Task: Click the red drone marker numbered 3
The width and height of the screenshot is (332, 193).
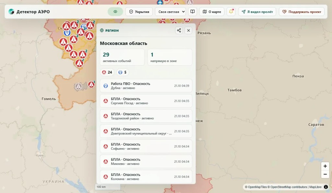Action: tap(91, 84)
